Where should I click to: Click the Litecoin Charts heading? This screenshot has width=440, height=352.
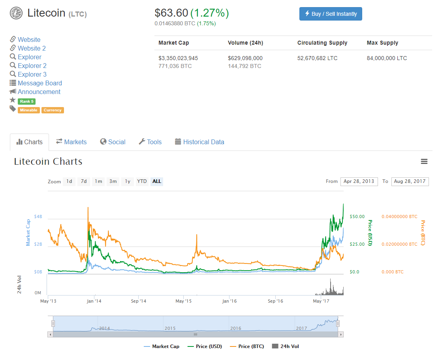pyautogui.click(x=48, y=162)
